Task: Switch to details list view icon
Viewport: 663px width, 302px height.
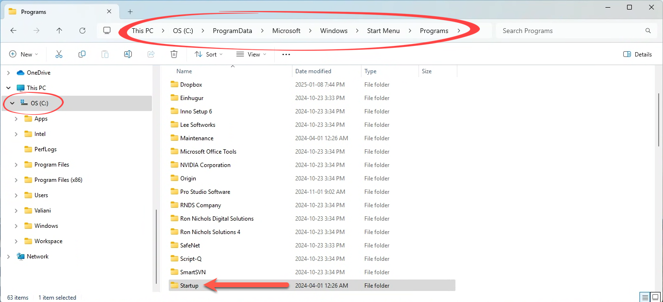Action: pyautogui.click(x=644, y=297)
